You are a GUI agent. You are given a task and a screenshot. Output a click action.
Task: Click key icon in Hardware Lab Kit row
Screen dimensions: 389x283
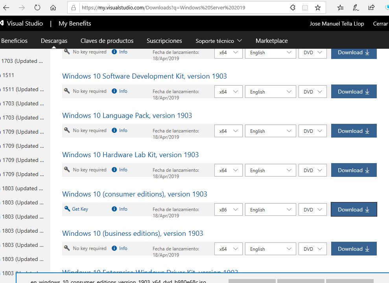[67, 169]
